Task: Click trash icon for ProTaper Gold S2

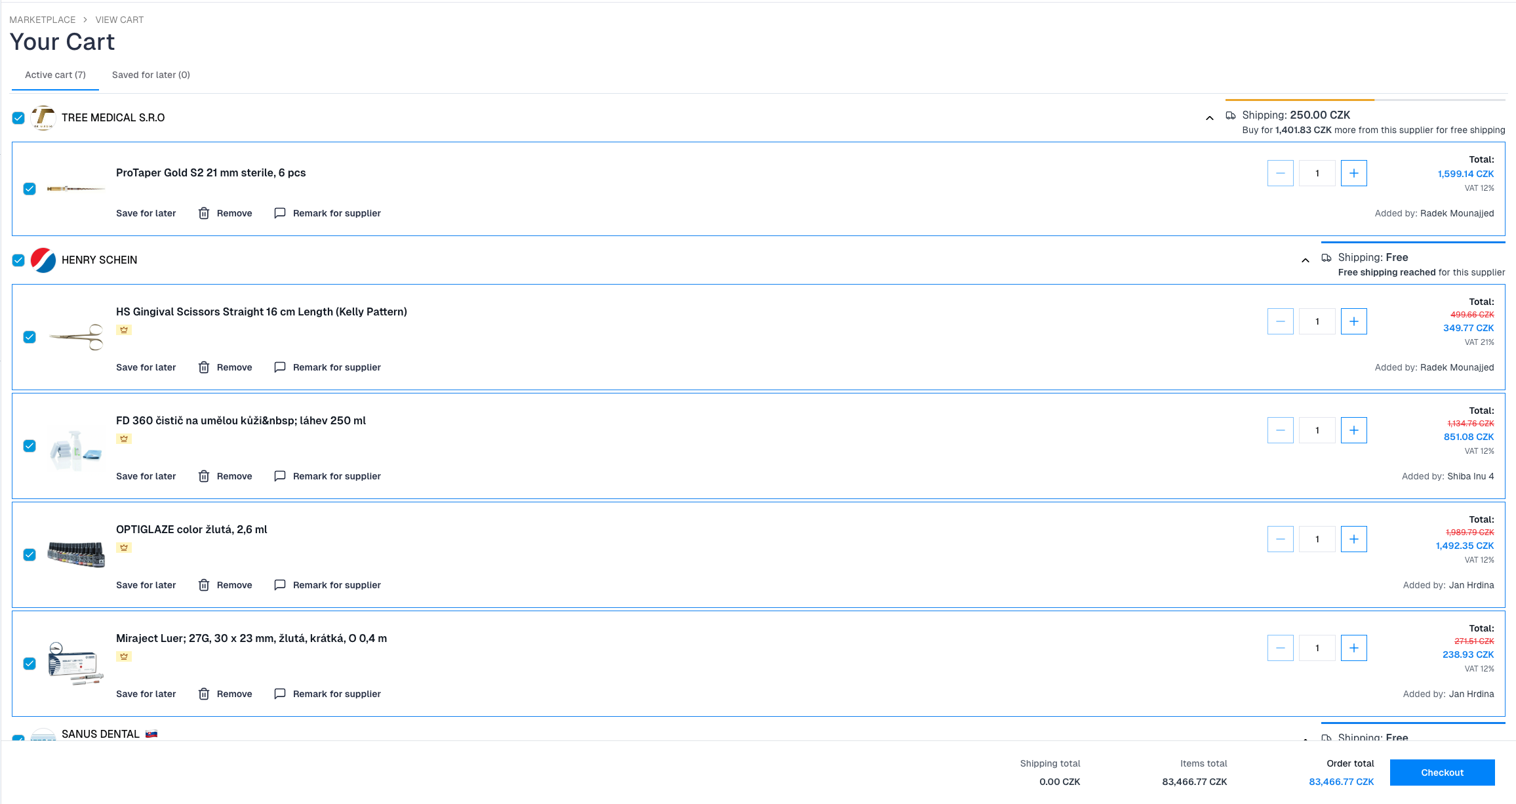Action: pos(204,213)
